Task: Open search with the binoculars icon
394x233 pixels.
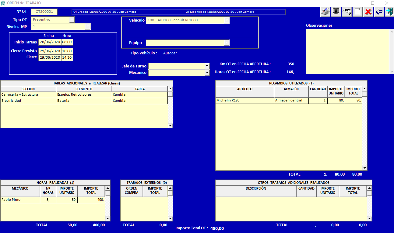Action: pos(336,12)
